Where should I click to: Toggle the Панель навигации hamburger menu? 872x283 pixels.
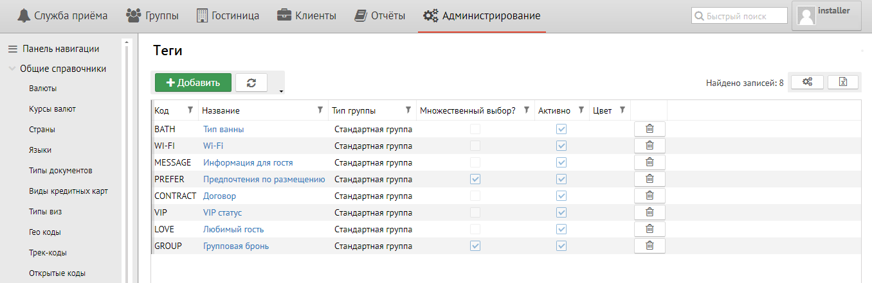(12, 49)
